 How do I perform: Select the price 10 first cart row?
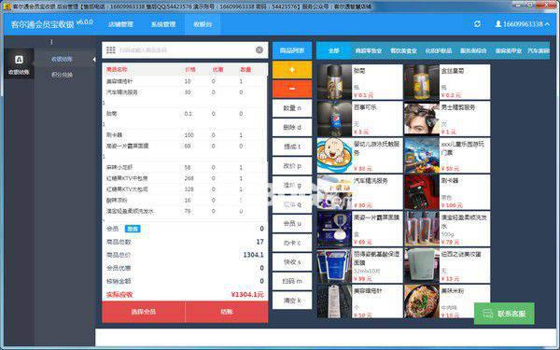185,81
